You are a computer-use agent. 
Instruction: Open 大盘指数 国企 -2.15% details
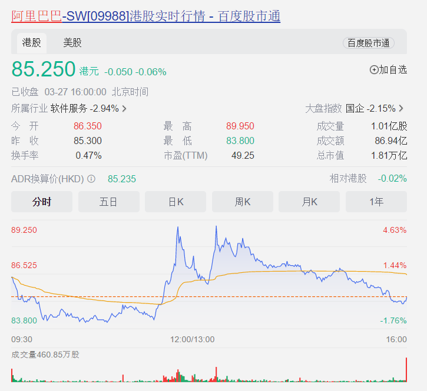point(355,109)
